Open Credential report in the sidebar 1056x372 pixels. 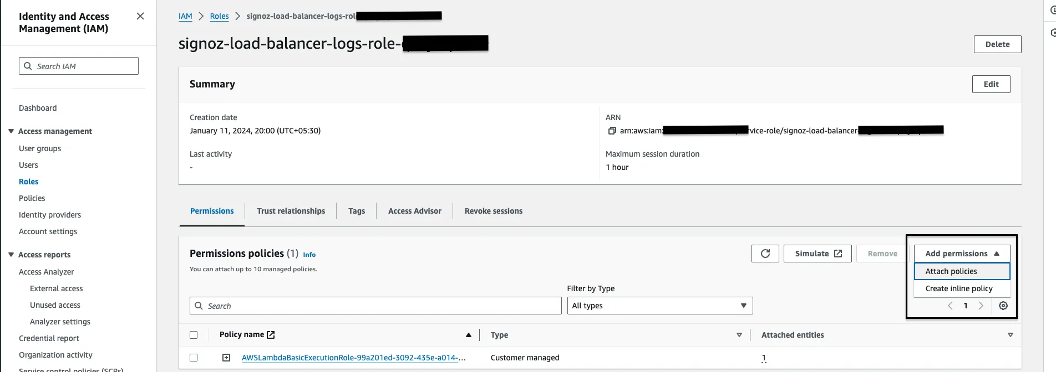pos(49,338)
